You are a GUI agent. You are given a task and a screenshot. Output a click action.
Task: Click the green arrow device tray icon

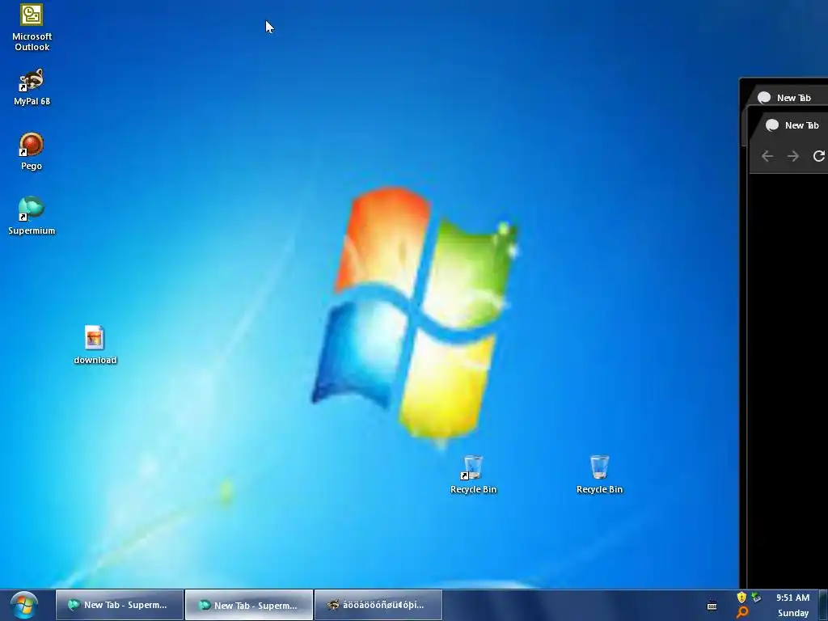pos(757,598)
